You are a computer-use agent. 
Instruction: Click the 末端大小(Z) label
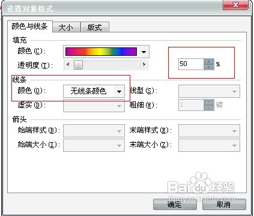pyautogui.click(x=151, y=145)
